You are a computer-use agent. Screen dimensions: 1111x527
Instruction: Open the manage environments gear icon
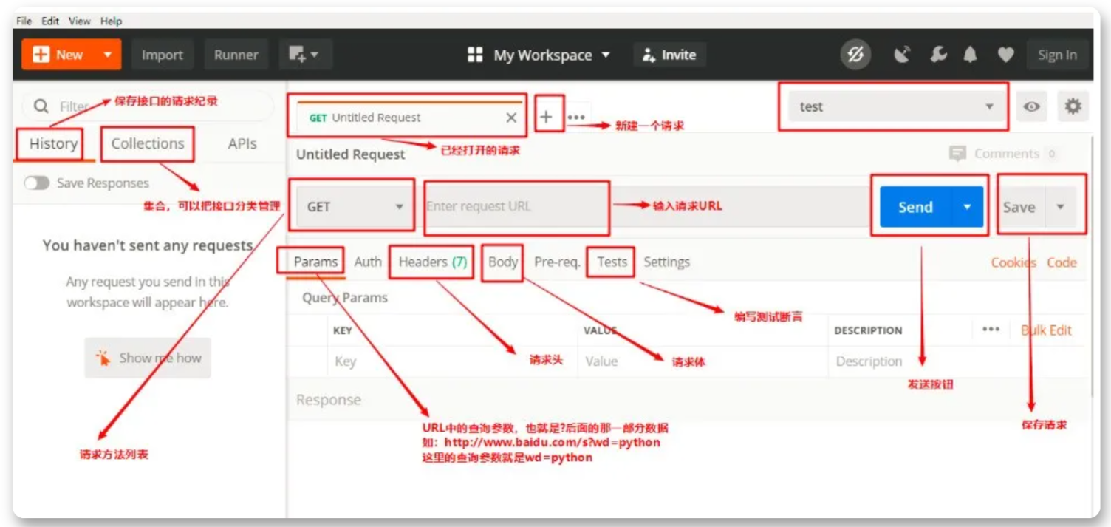point(1073,106)
